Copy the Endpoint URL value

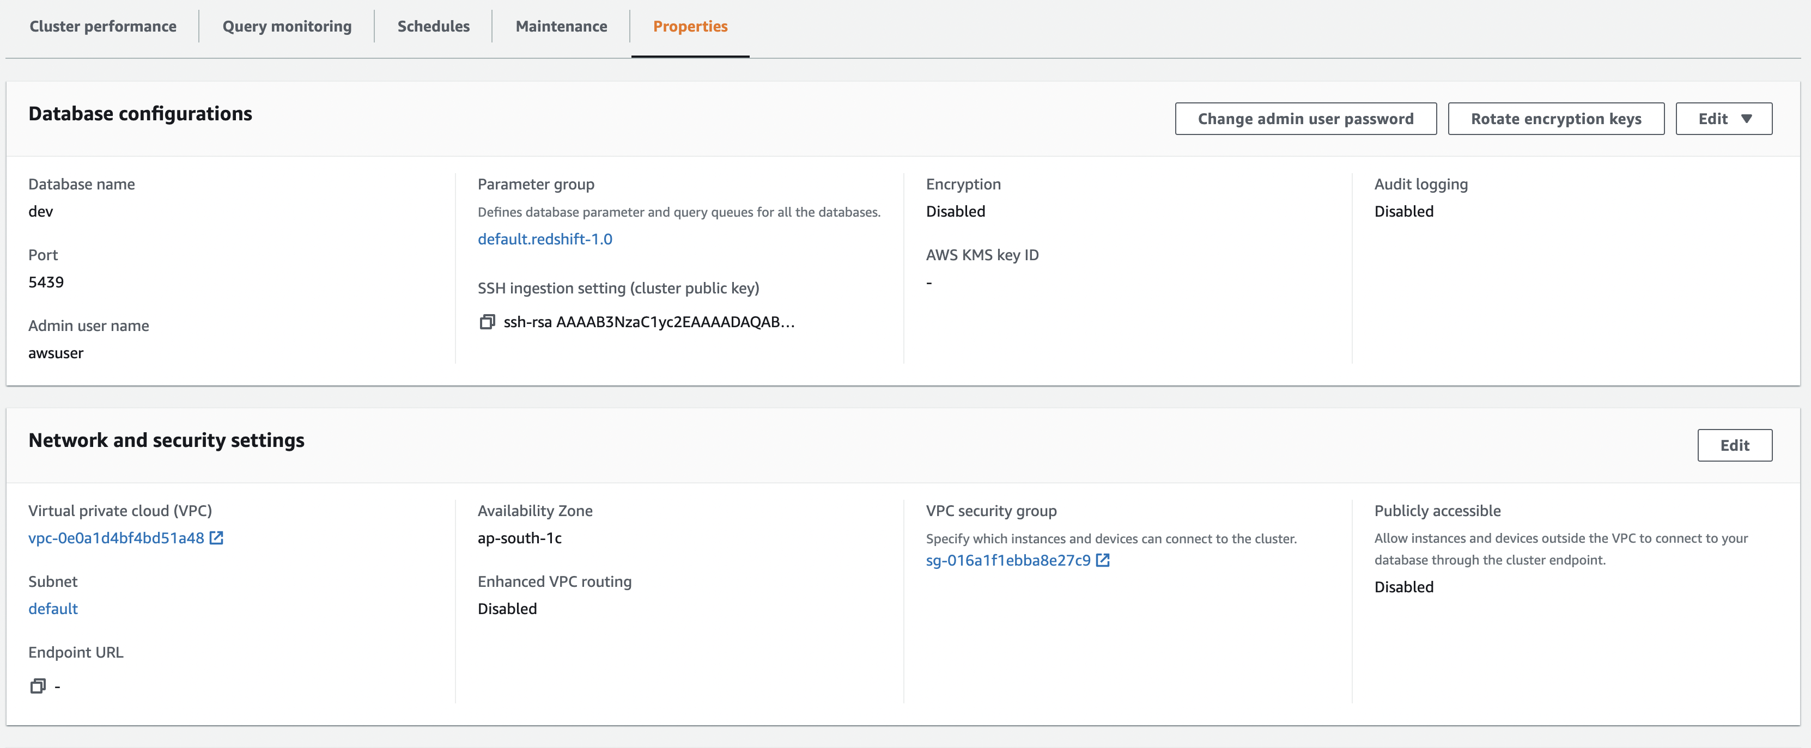pyautogui.click(x=38, y=686)
